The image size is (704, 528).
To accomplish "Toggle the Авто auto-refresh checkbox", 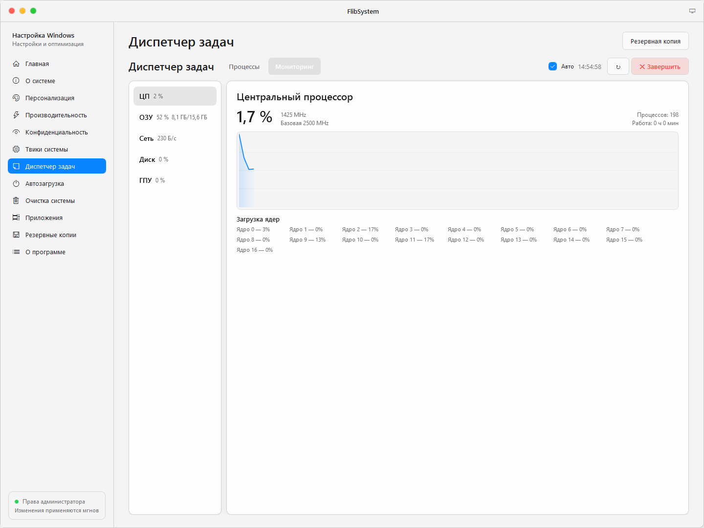I will pos(553,66).
